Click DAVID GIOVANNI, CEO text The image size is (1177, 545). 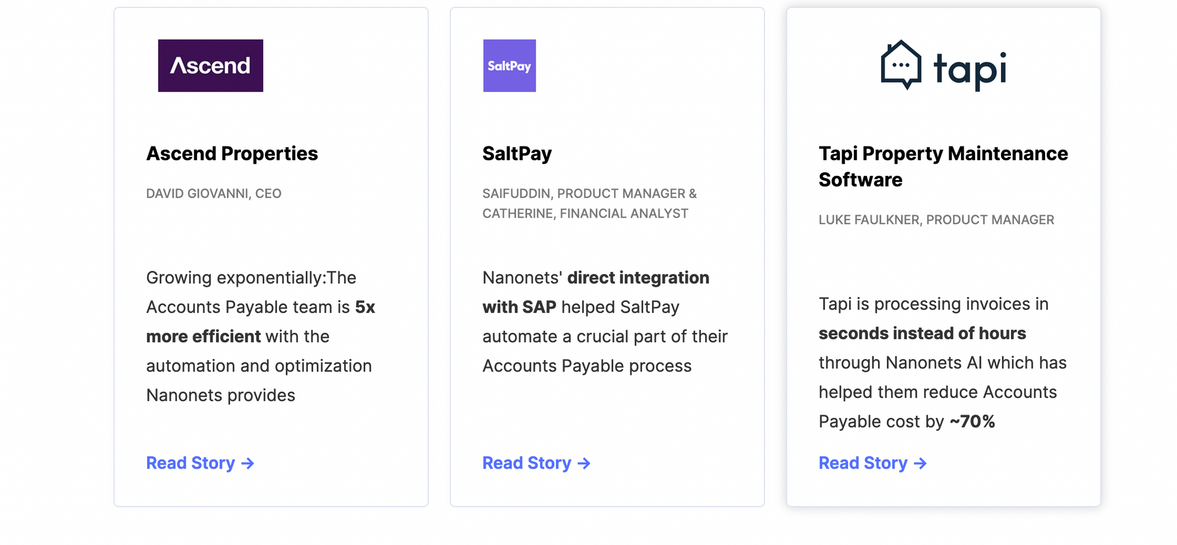pyautogui.click(x=214, y=193)
